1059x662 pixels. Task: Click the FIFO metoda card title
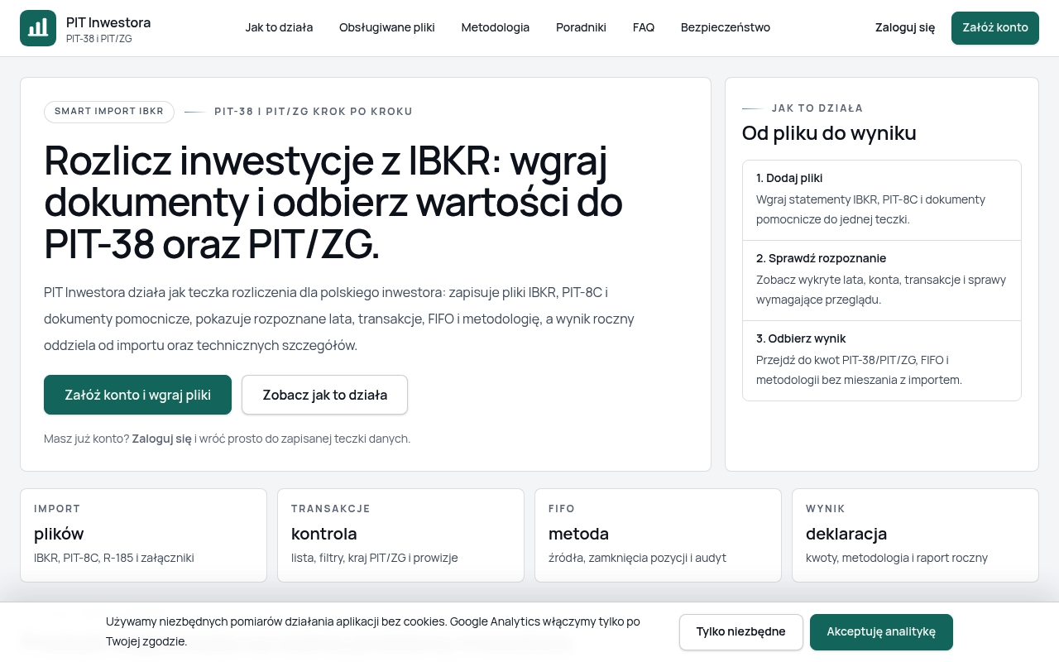pyautogui.click(x=578, y=534)
